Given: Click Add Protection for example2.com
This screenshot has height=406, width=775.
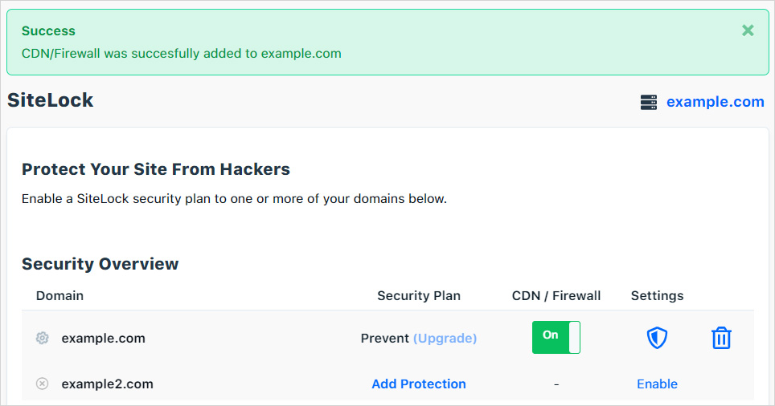Looking at the screenshot, I should [419, 384].
